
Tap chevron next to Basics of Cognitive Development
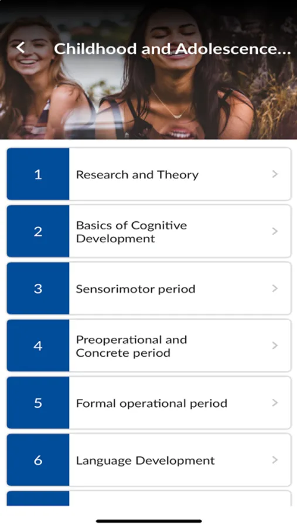275,231
